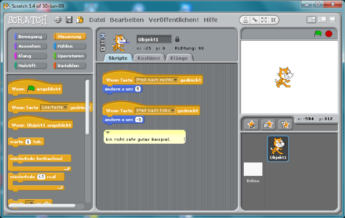The image size is (345, 218).
Task: Click the value 5 in ändere x block
Action: coord(138,89)
